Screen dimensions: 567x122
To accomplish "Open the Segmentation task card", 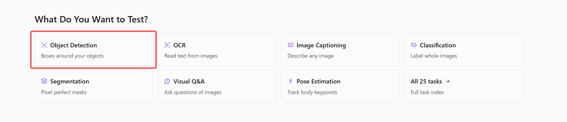I will coord(94,86).
